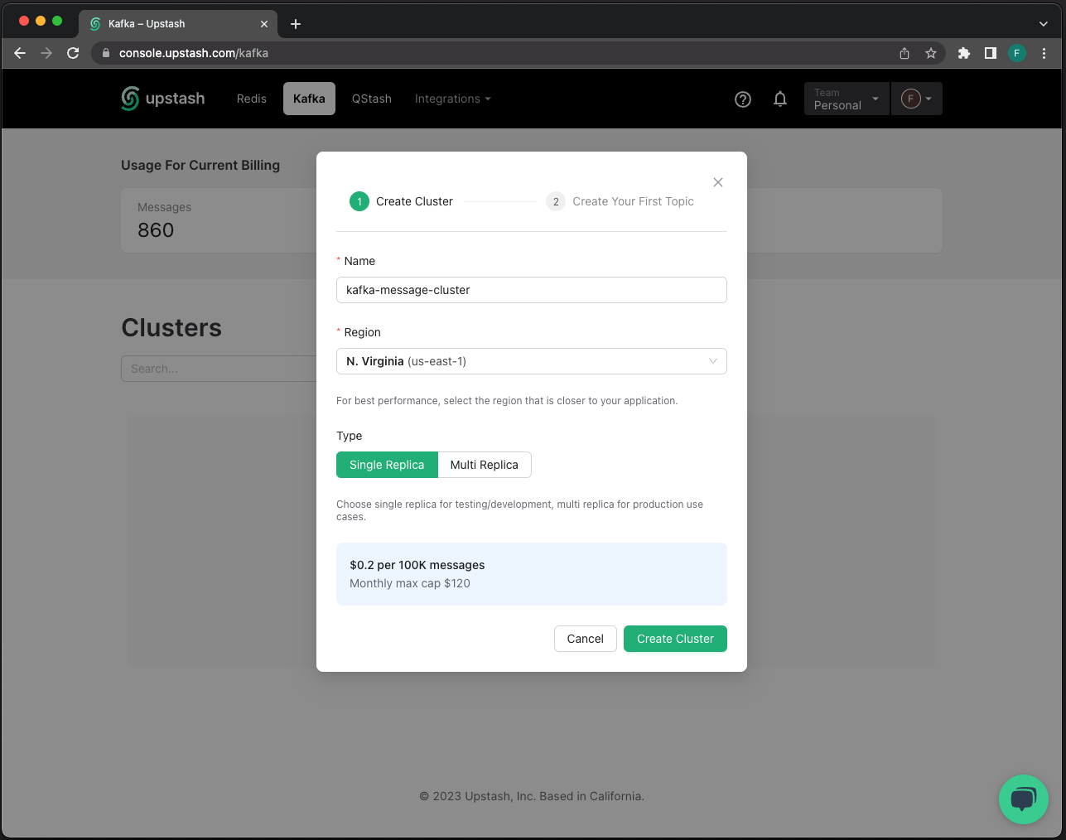
Task: Click the Name input field
Action: click(x=531, y=290)
